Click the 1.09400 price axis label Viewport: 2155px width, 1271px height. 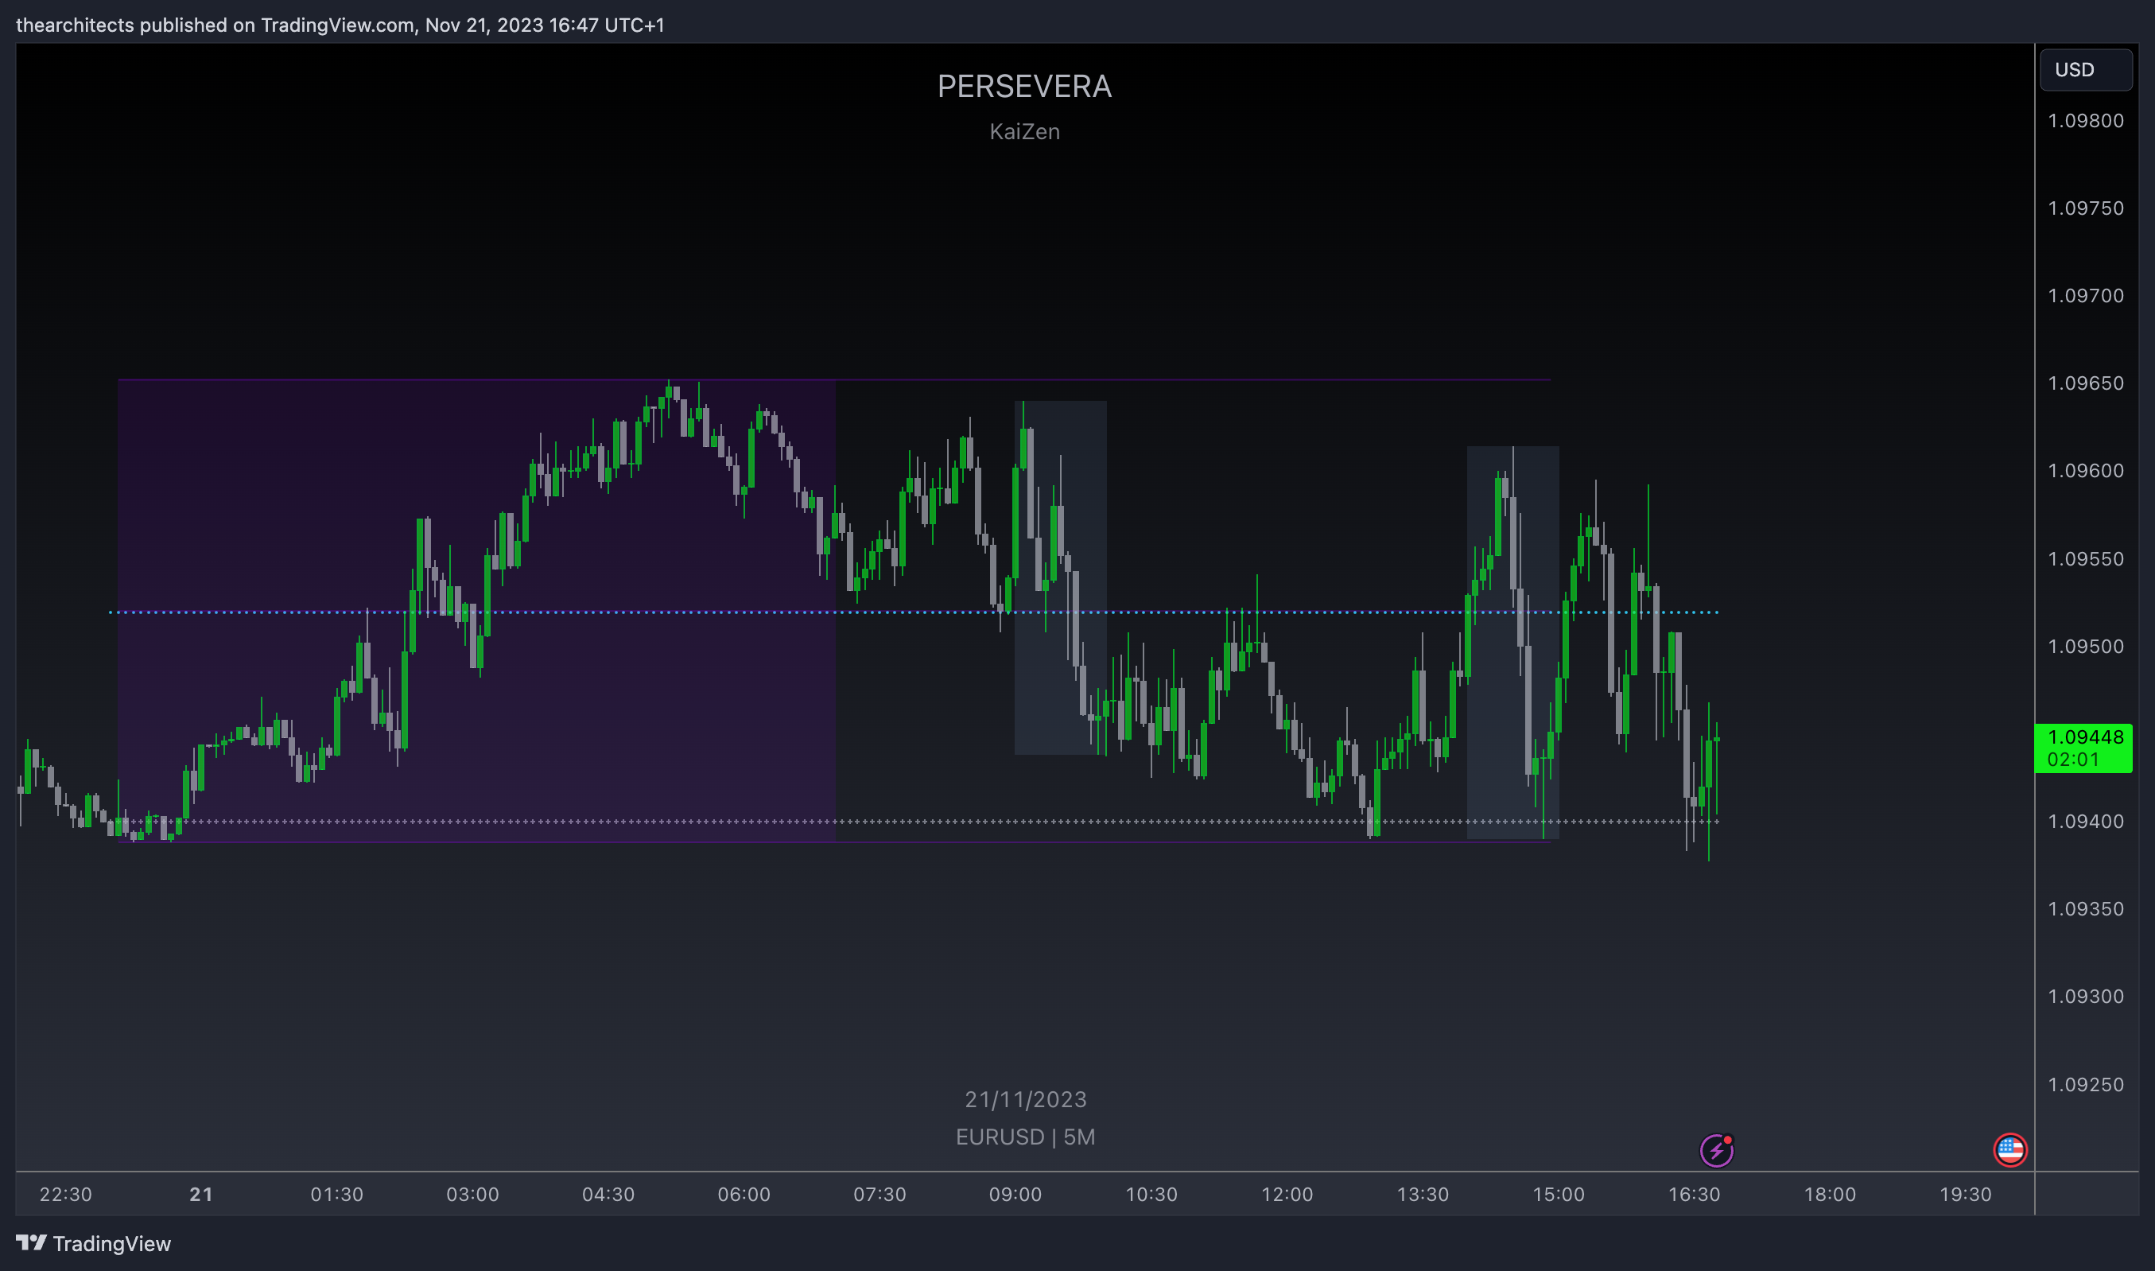(x=2086, y=822)
